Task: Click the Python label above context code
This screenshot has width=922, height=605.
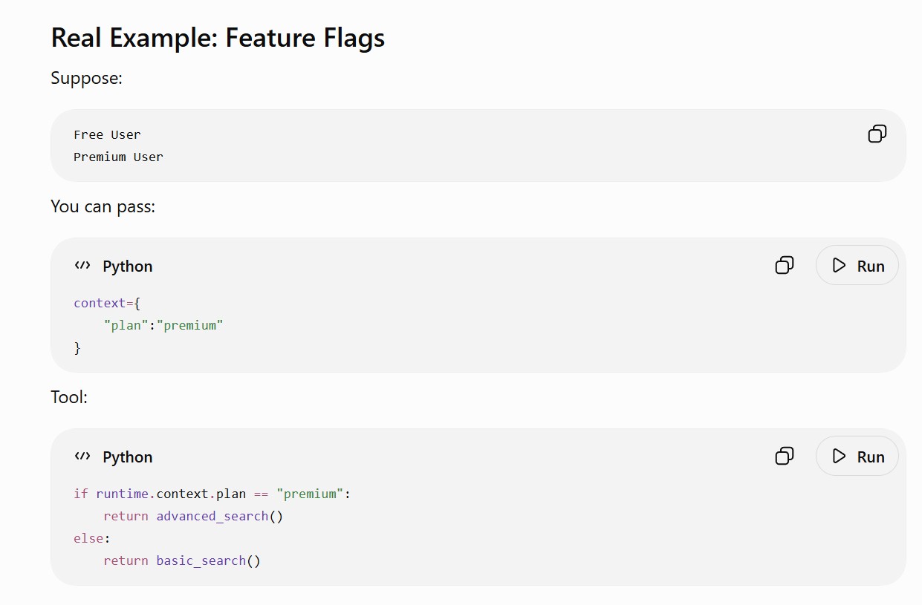Action: (128, 266)
